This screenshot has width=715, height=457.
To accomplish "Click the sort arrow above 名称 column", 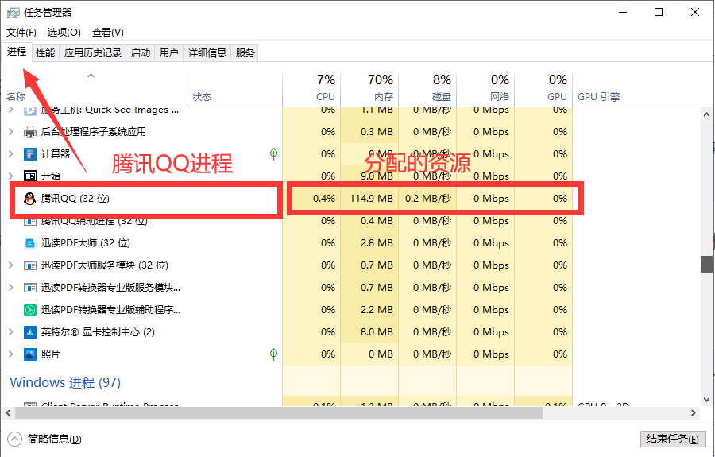I will [x=91, y=76].
